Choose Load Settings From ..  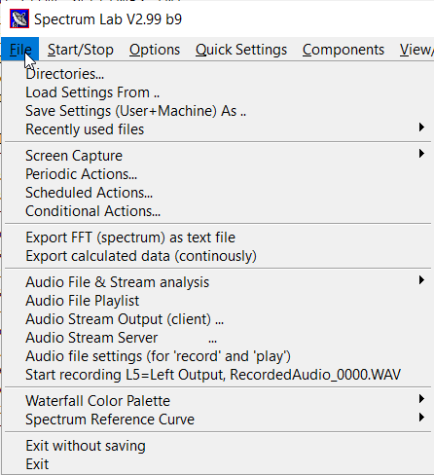pyautogui.click(x=217, y=92)
